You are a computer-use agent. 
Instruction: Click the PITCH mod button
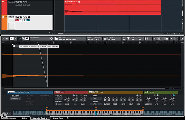(63, 92)
